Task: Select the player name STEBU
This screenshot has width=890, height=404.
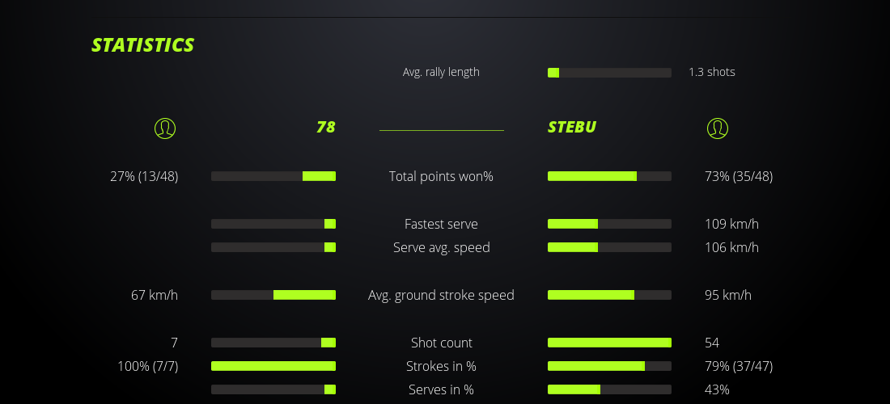Action: point(572,128)
